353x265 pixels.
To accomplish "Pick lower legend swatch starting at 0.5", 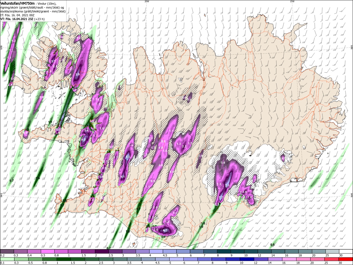I will [35, 259].
